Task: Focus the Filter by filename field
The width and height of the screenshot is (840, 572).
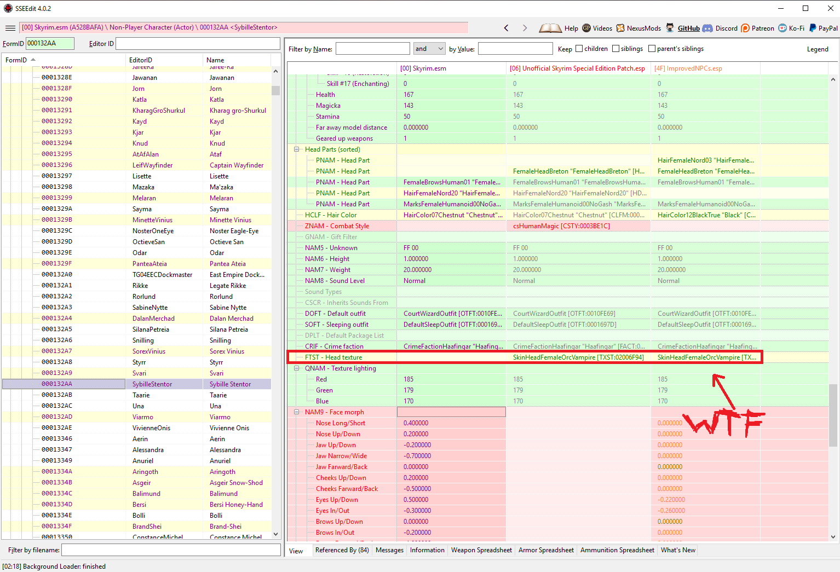Action: [171, 550]
